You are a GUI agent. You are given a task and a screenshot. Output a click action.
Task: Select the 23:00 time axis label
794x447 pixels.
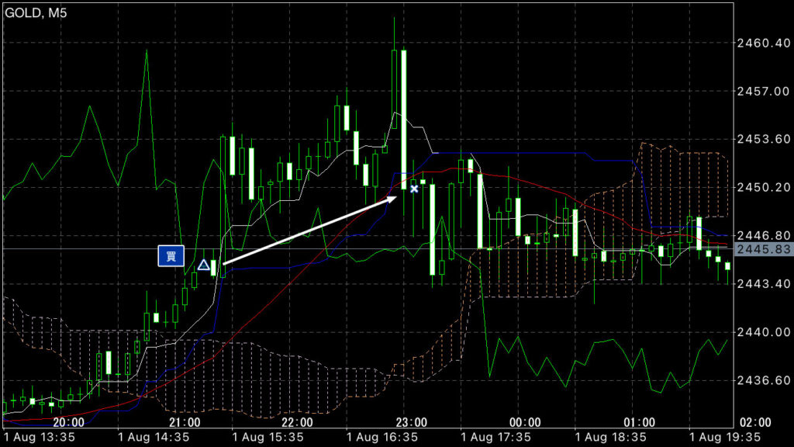(411, 422)
